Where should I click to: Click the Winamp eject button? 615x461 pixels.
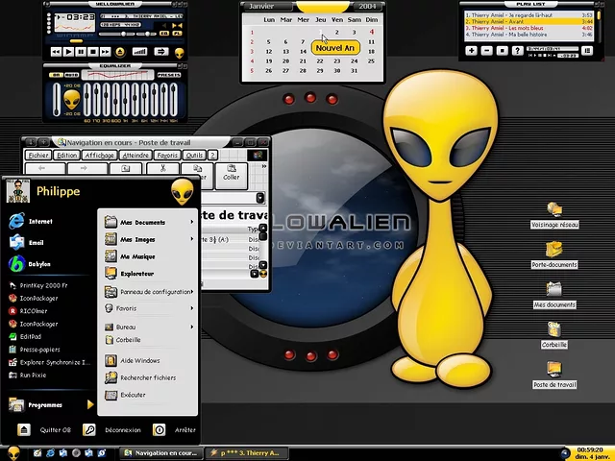(119, 51)
